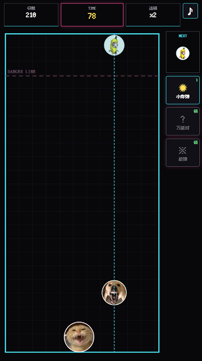Screen dimensions: 202x361
Task: Click the x2 combo multiplier panel
Action: coord(153,15)
